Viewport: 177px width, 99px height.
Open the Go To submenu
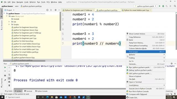[x=146, y=61]
